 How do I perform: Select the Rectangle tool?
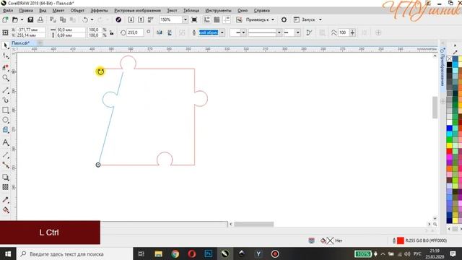[x=5, y=110]
